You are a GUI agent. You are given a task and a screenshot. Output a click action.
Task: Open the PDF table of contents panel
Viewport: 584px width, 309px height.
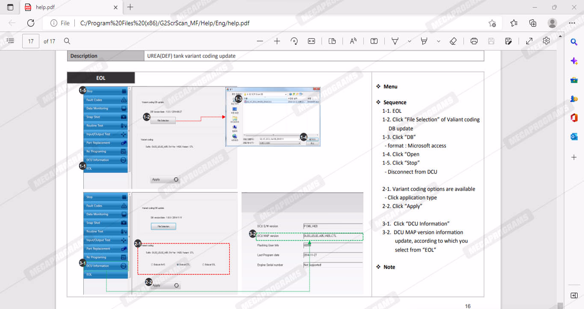tap(11, 41)
